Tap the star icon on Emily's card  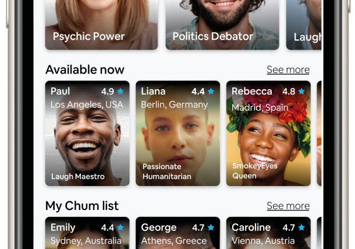(120, 227)
